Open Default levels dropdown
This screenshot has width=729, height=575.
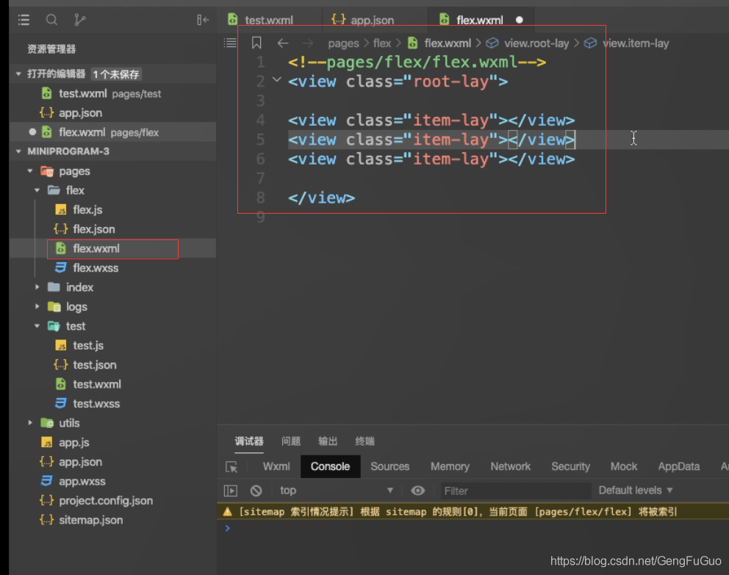point(636,491)
